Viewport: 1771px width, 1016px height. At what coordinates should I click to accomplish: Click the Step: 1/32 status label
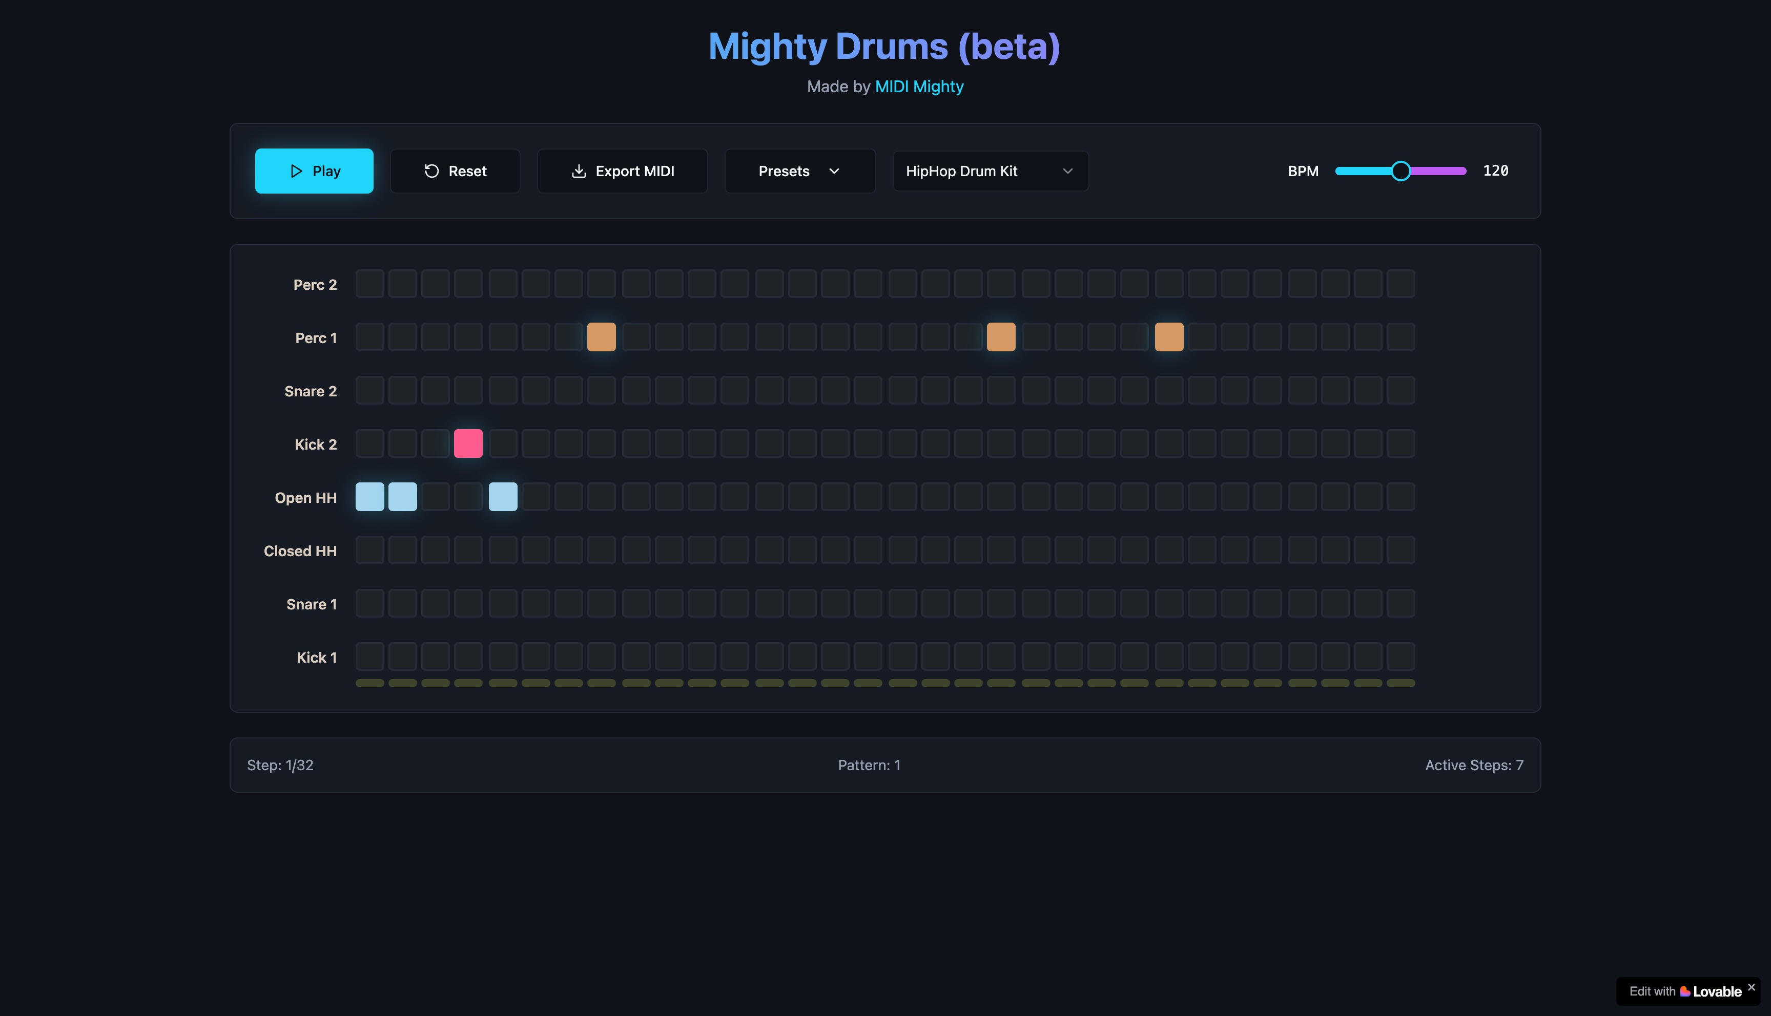click(281, 765)
